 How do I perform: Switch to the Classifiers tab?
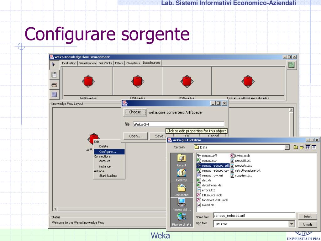click(133, 63)
